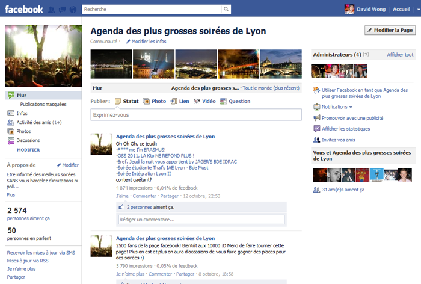Select the Statut publisher tab
The height and width of the screenshot is (284, 421).
coord(126,102)
